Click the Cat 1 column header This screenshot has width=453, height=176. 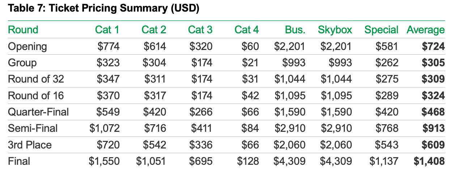[107, 30]
